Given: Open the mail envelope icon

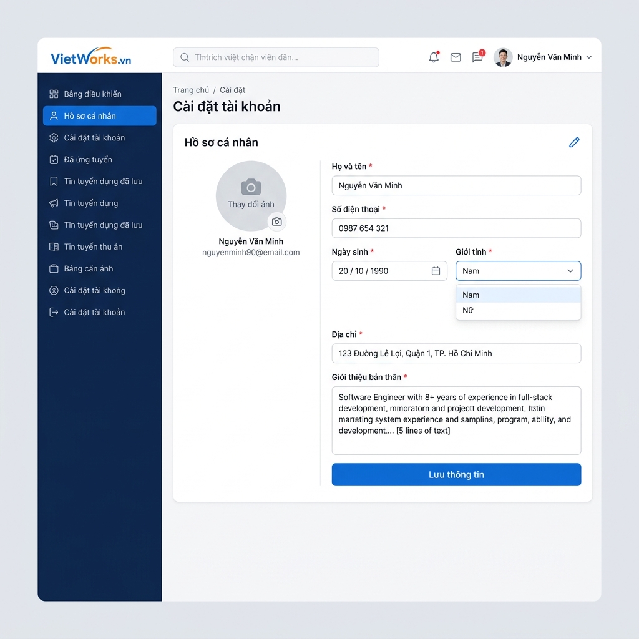Looking at the screenshot, I should click(x=456, y=57).
